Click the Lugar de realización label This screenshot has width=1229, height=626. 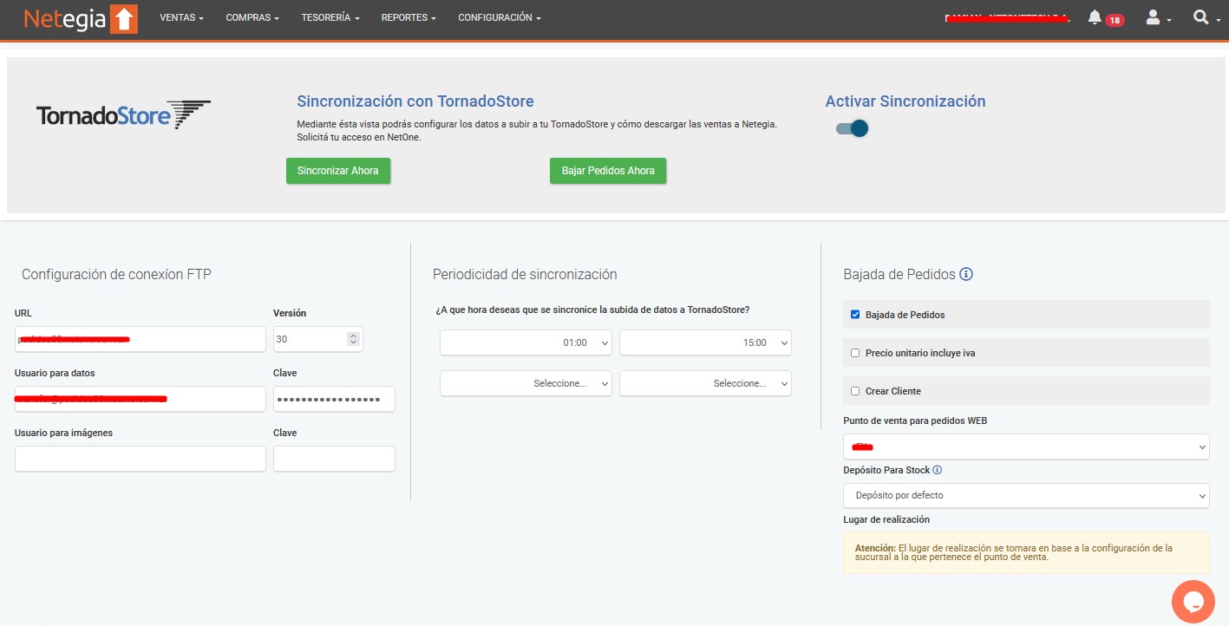coord(886,519)
